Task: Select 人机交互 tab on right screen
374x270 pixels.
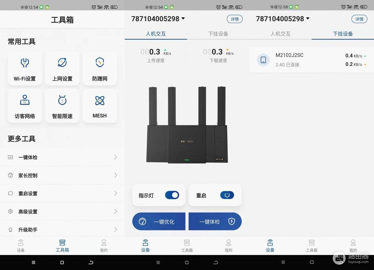Action: click(x=280, y=34)
